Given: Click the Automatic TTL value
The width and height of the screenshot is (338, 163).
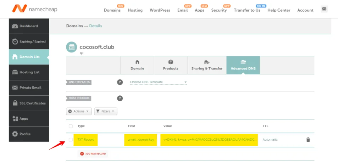Looking at the screenshot, I should (x=270, y=140).
